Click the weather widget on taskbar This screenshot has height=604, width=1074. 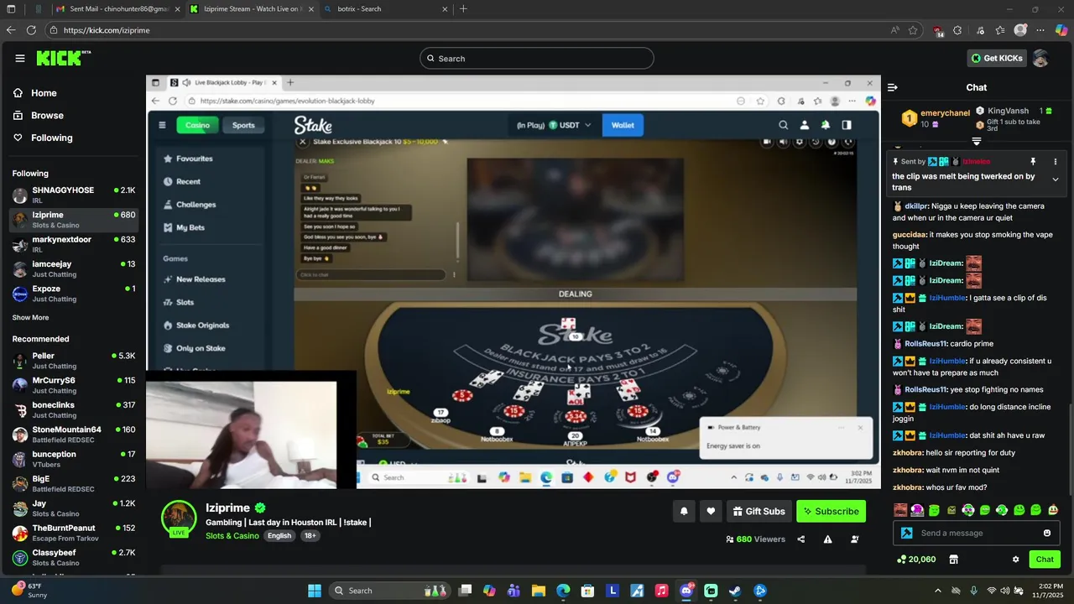click(30, 591)
